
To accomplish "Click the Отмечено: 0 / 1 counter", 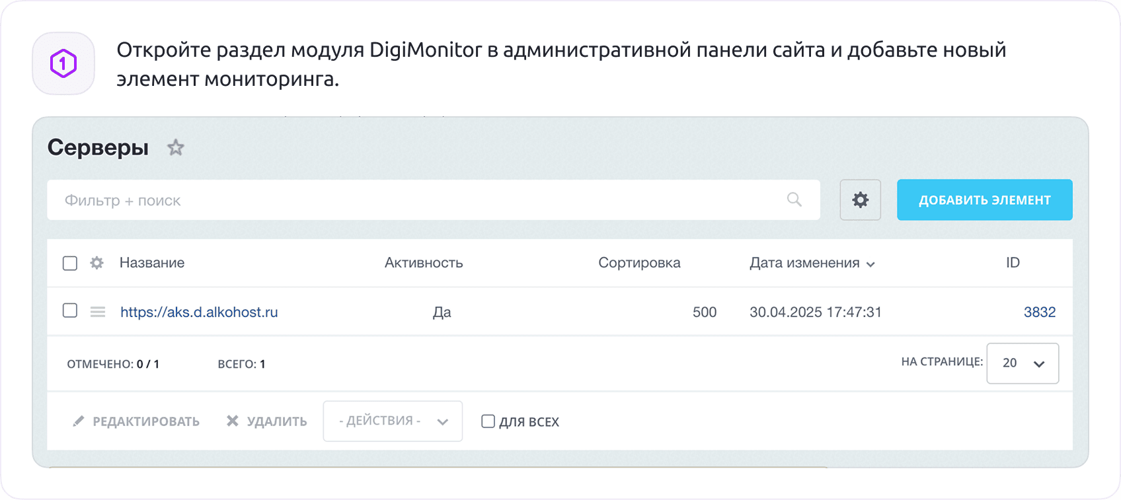I will click(113, 364).
